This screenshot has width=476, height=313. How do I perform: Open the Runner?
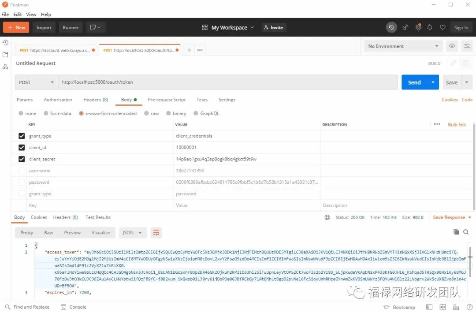[71, 27]
